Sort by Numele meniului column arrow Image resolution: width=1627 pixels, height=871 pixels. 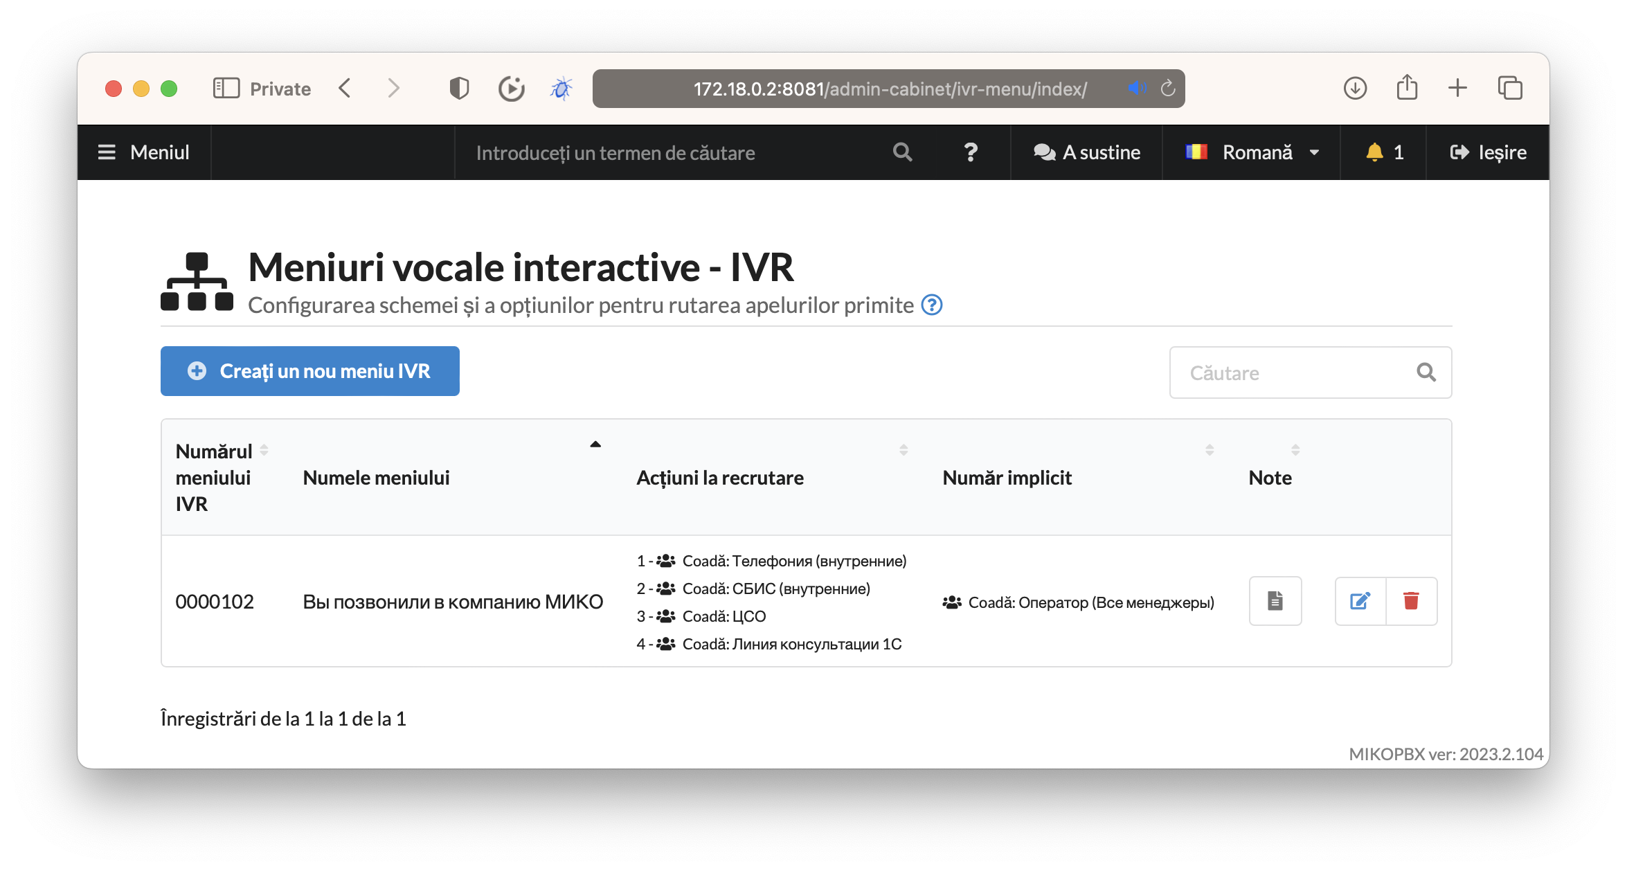(595, 445)
